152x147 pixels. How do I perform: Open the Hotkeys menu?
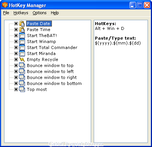(21, 13)
